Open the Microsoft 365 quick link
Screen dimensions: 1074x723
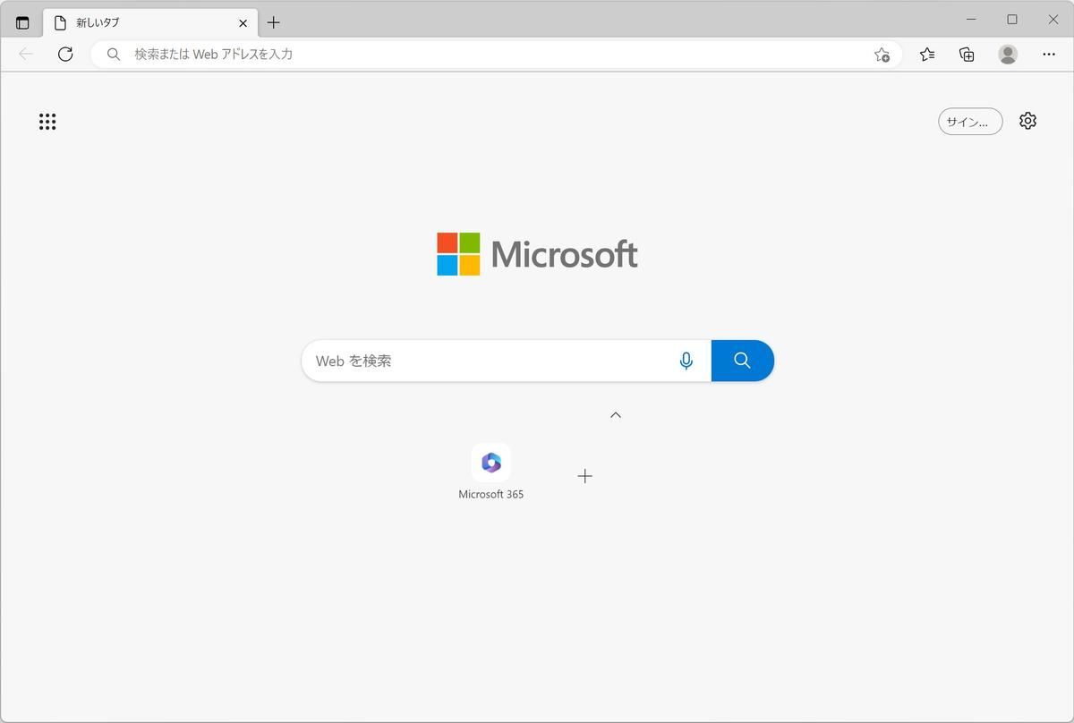tap(491, 472)
